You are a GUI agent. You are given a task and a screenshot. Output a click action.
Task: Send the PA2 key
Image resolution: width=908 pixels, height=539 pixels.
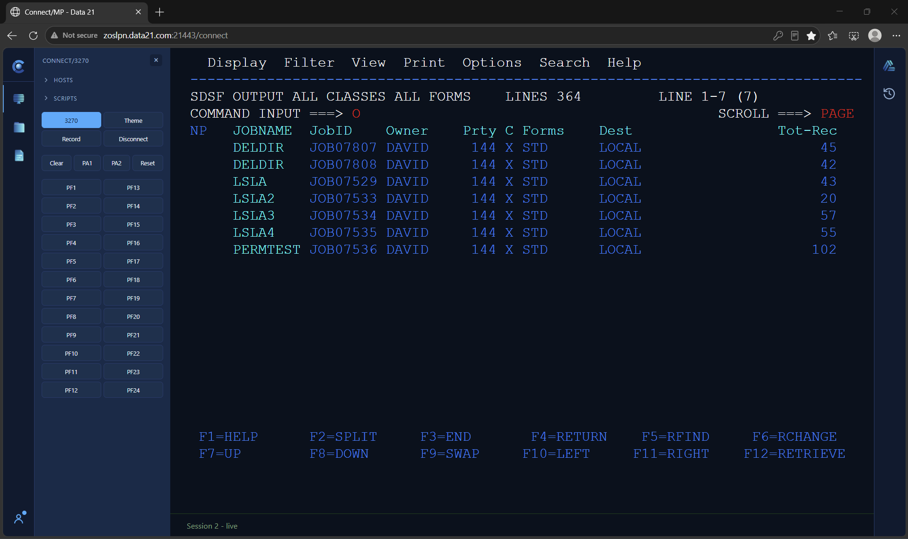point(116,163)
